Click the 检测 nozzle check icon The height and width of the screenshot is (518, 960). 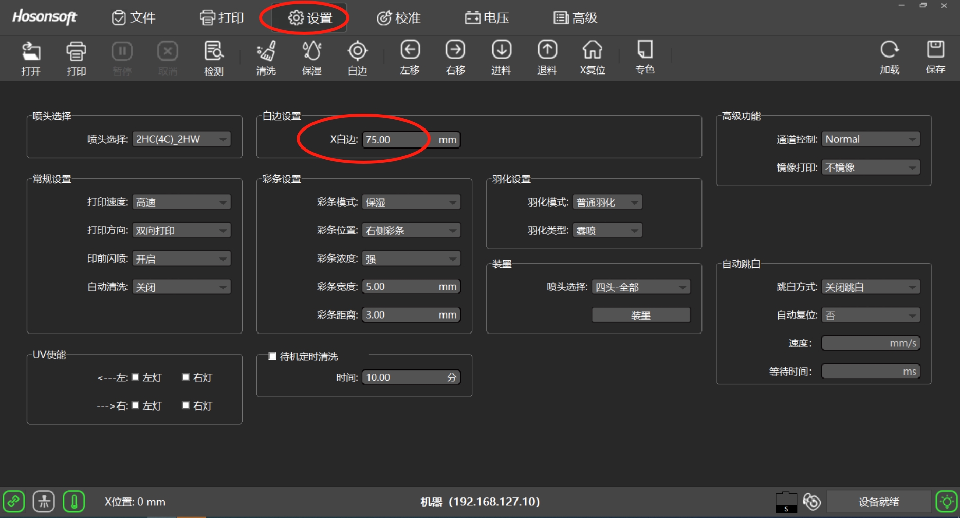tap(213, 58)
